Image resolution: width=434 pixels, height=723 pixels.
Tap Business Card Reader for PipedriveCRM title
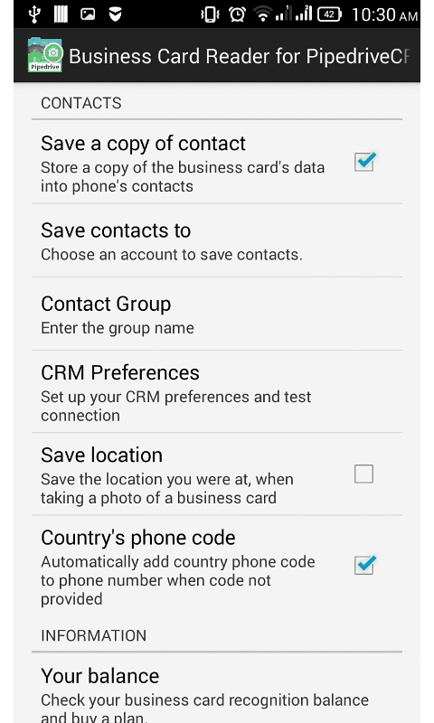click(239, 56)
